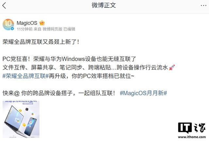This screenshot has width=209, height=141.
Task: Click the 微博正文 page title
Action: coord(104,5)
